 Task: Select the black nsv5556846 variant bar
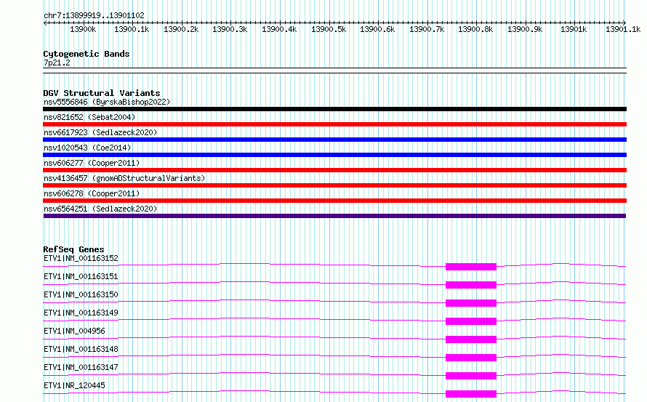tap(334, 109)
